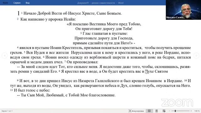Click the Фокусировка focus mode button

(x=136, y=111)
